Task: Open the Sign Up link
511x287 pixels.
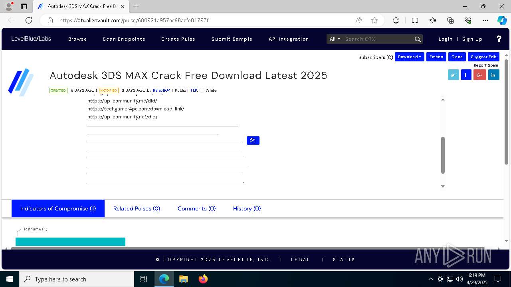Action: (472, 39)
